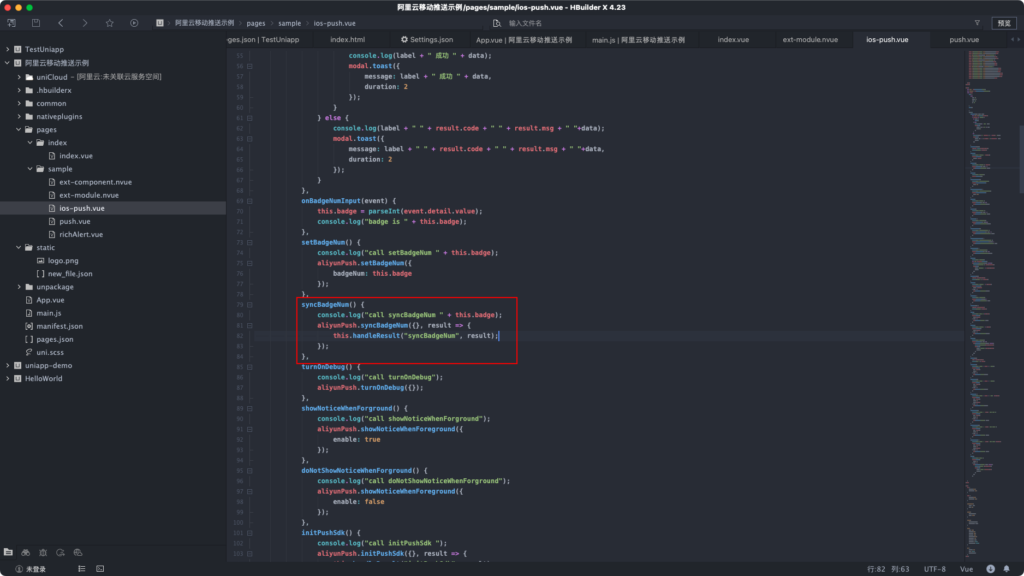Viewport: 1024px width, 576px height.
Task: Click the project icon in breadcrumb
Action: (160, 23)
